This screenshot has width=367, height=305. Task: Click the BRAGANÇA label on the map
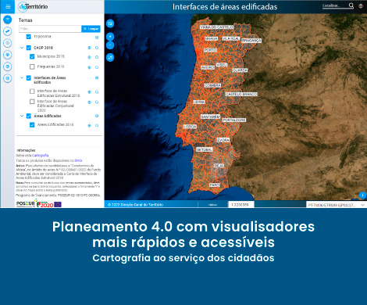(x=251, y=41)
